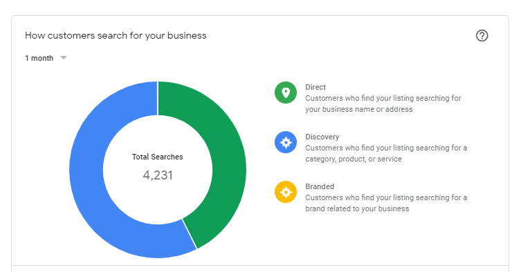Image resolution: width=523 pixels, height=272 pixels.
Task: Select the Branded legend title
Action: (x=320, y=186)
